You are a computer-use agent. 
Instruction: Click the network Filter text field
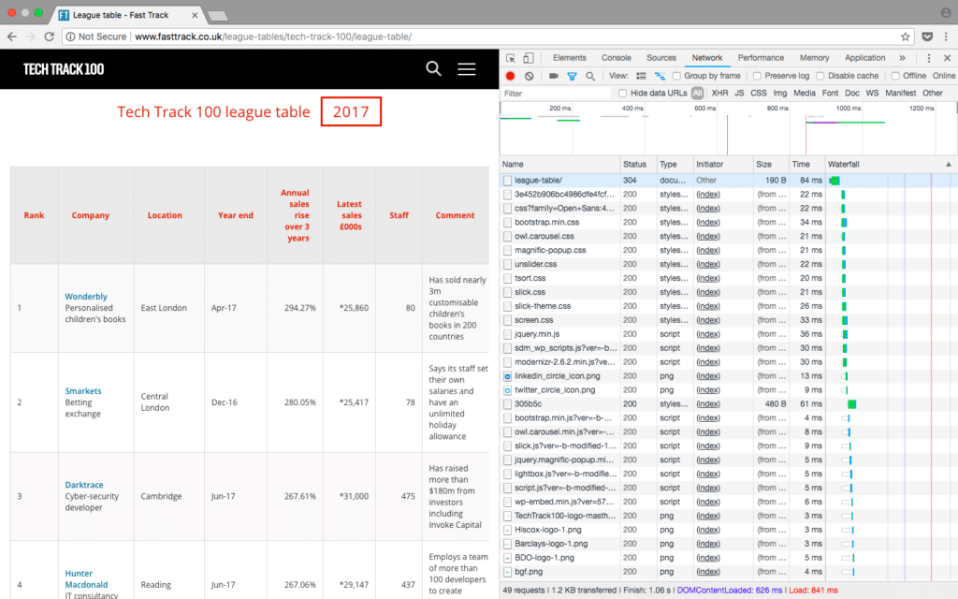coord(556,94)
